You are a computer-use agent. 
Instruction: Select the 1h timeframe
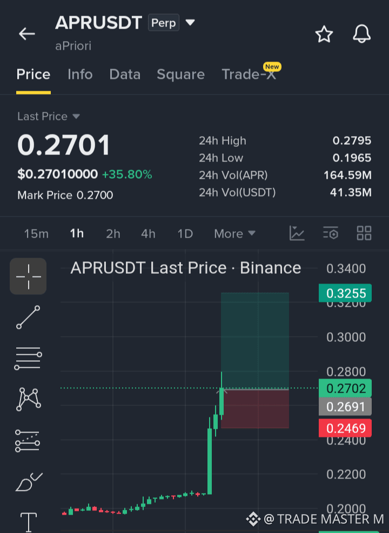coord(77,233)
